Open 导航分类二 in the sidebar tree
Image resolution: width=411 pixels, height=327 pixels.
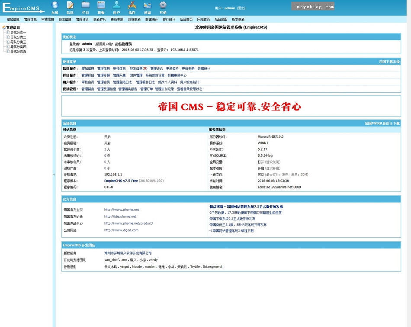point(18,37)
